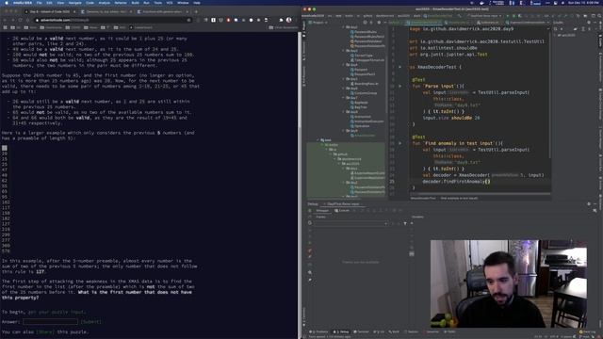
Task: Run 'Parse input' test via gutter icon
Action: pos(399,86)
